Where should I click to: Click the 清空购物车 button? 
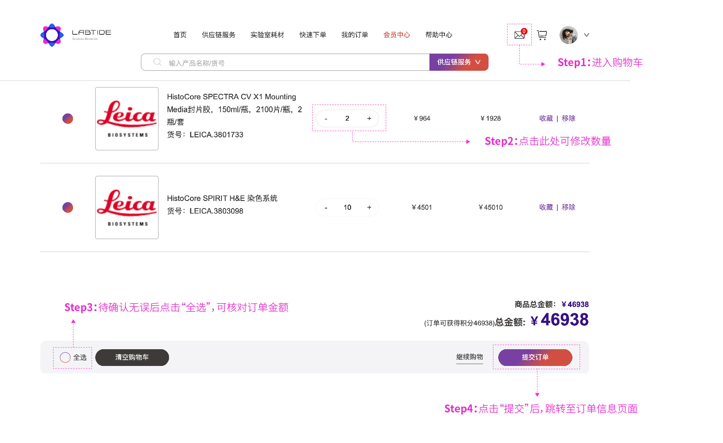point(132,357)
